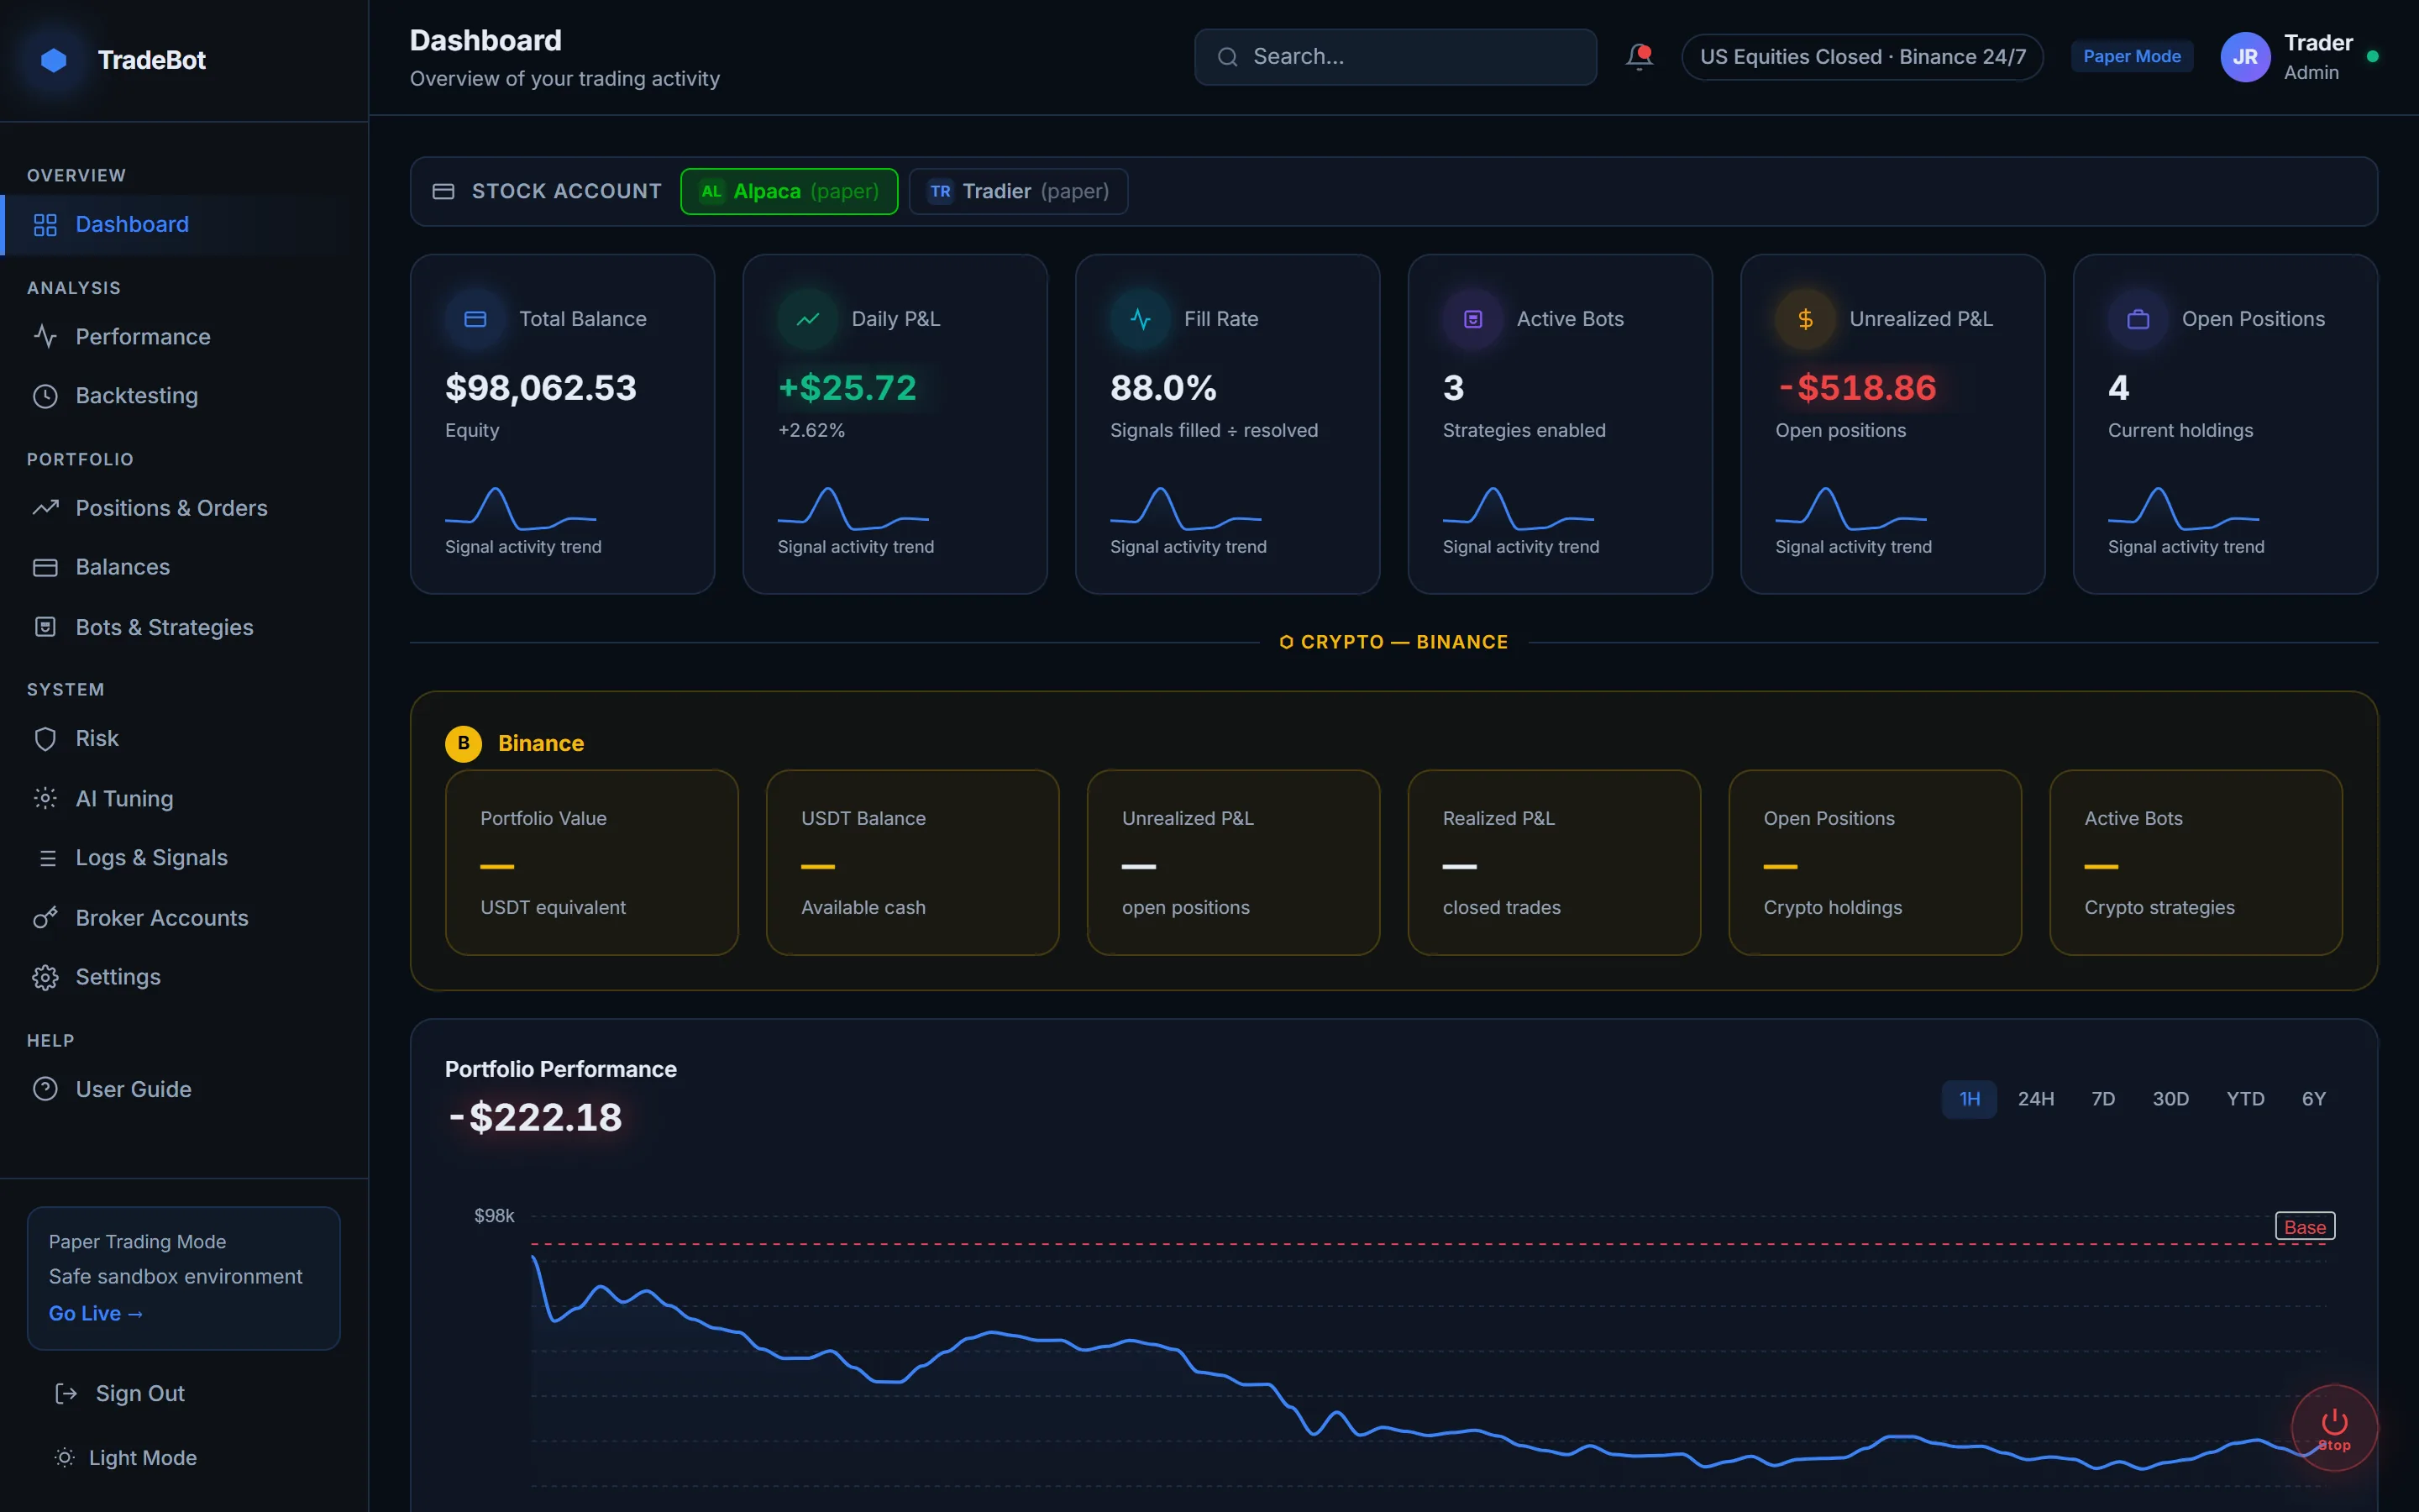The width and height of the screenshot is (2419, 1512).
Task: Click the Open Positions briefcase icon
Action: point(2138,319)
